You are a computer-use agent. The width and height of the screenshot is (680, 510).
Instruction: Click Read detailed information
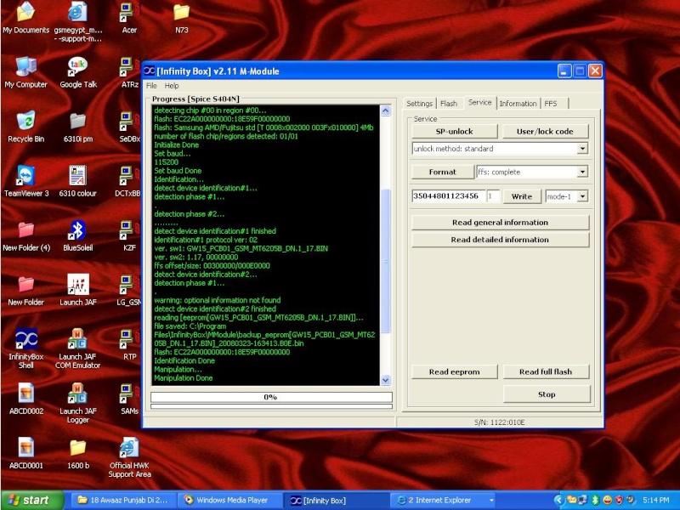(500, 240)
